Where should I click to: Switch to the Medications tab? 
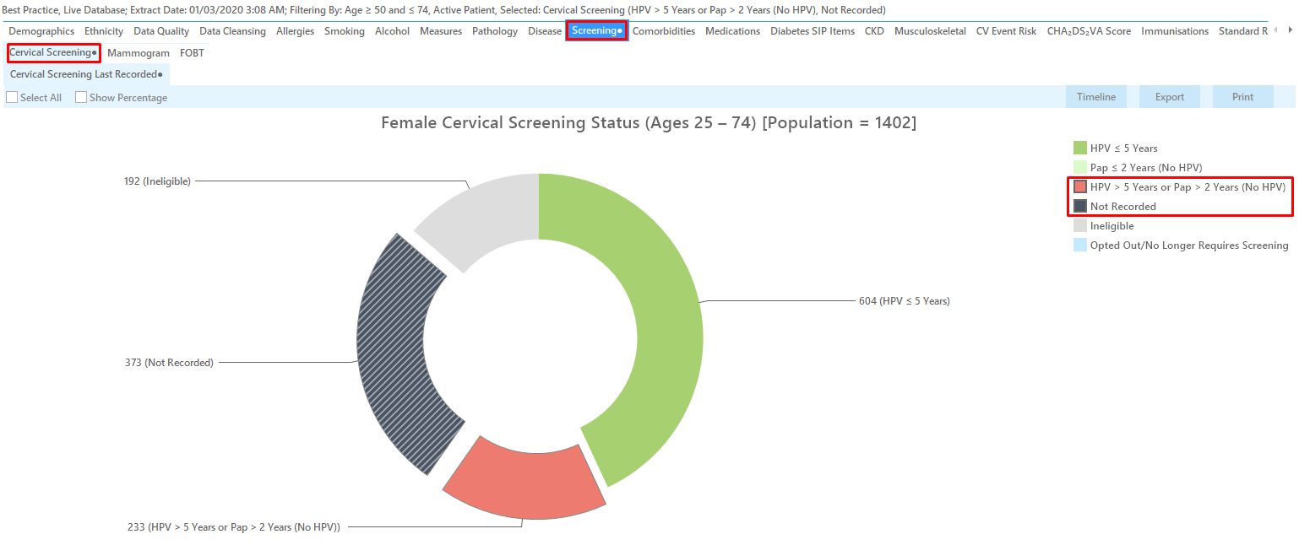[x=733, y=31]
